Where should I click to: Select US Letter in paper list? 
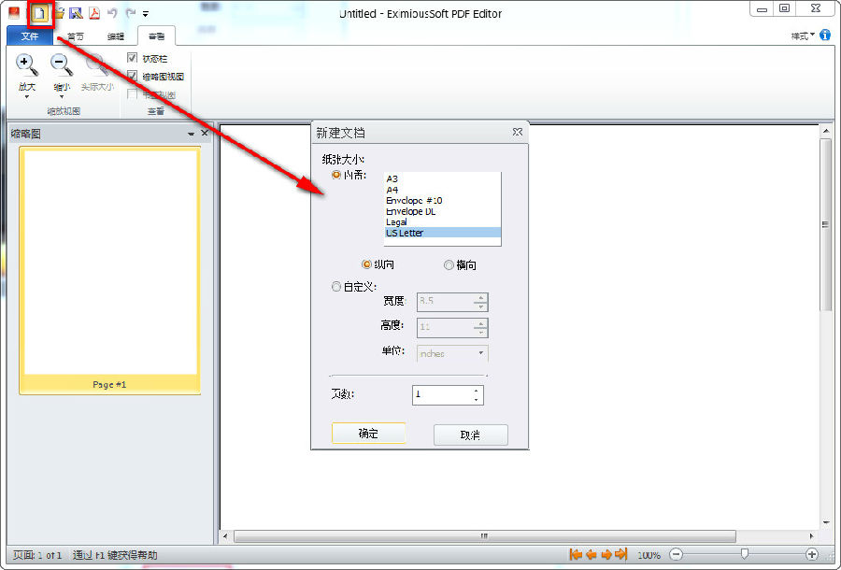(443, 233)
